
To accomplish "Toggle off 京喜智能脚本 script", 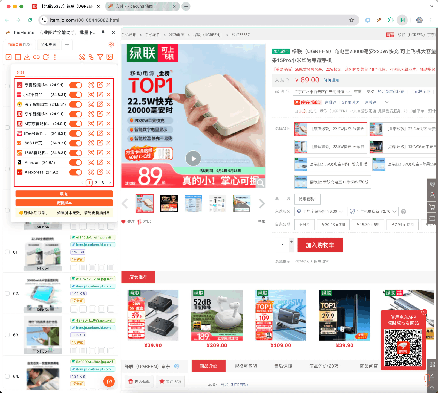I will 75,85.
